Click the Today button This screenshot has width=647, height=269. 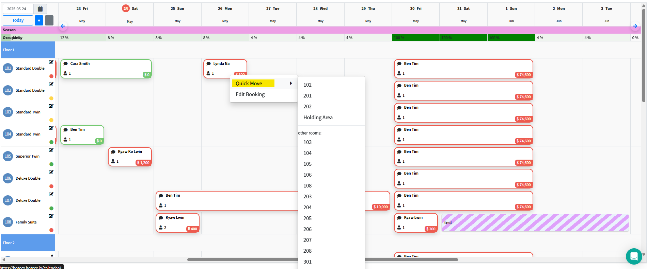[x=18, y=20]
